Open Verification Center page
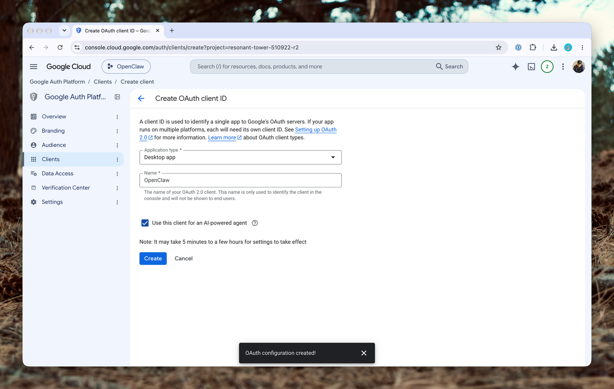This screenshot has width=614, height=389. (x=66, y=188)
